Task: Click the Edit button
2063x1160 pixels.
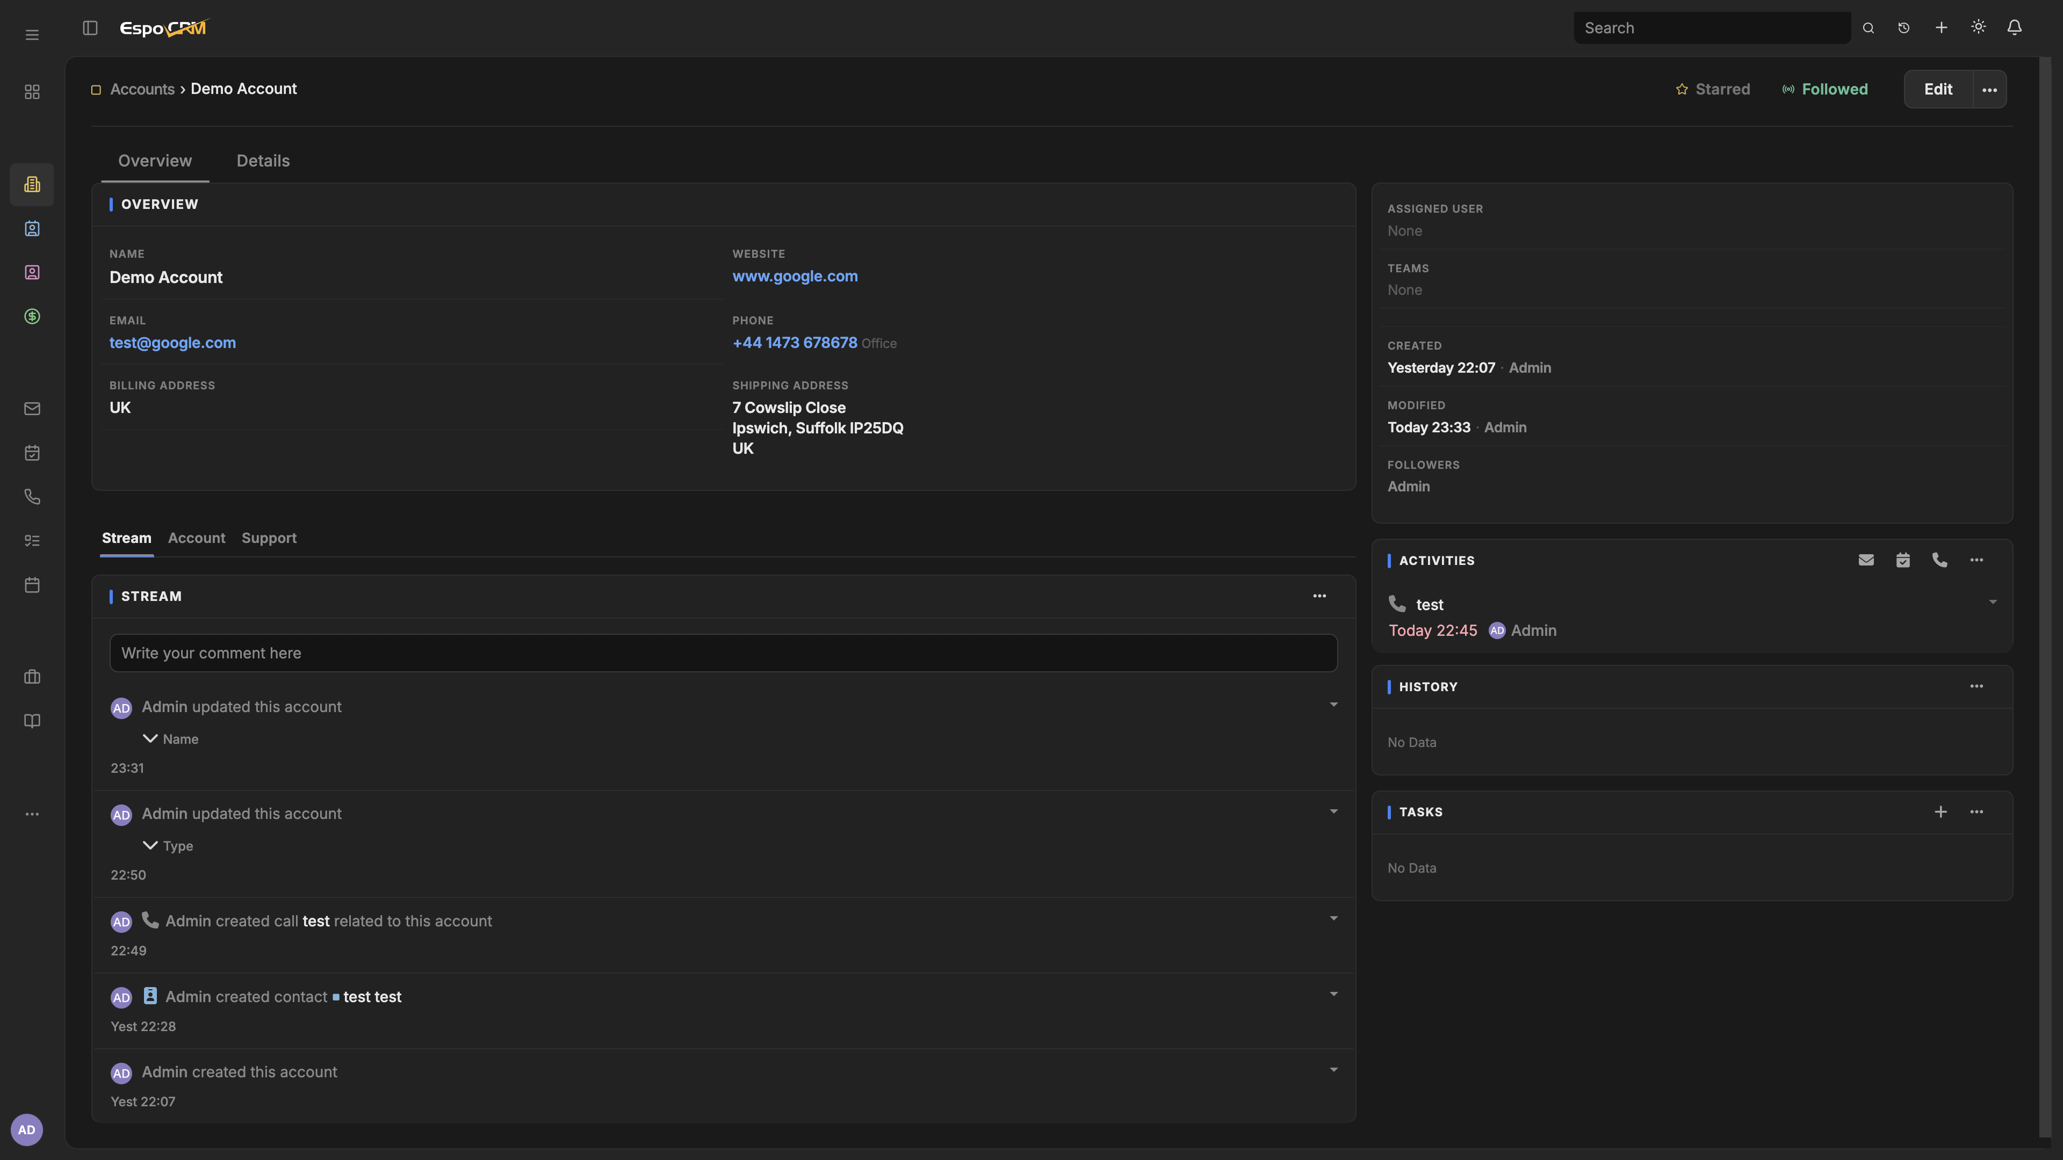Action: 1938,90
